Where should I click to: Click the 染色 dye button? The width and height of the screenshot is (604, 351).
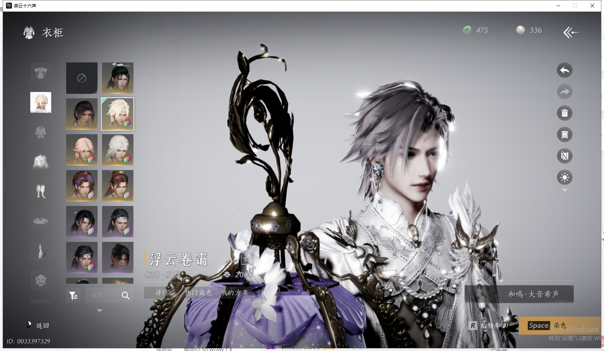[548, 326]
